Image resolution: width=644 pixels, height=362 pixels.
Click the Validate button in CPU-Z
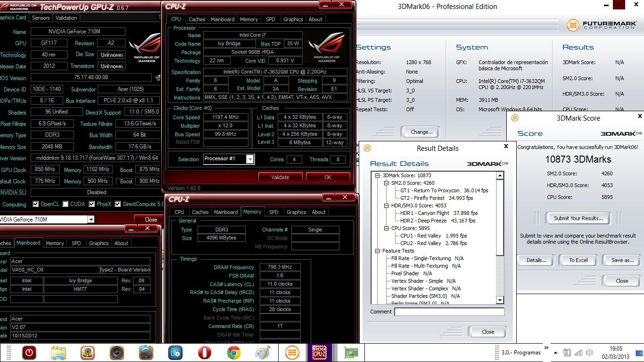click(x=280, y=177)
